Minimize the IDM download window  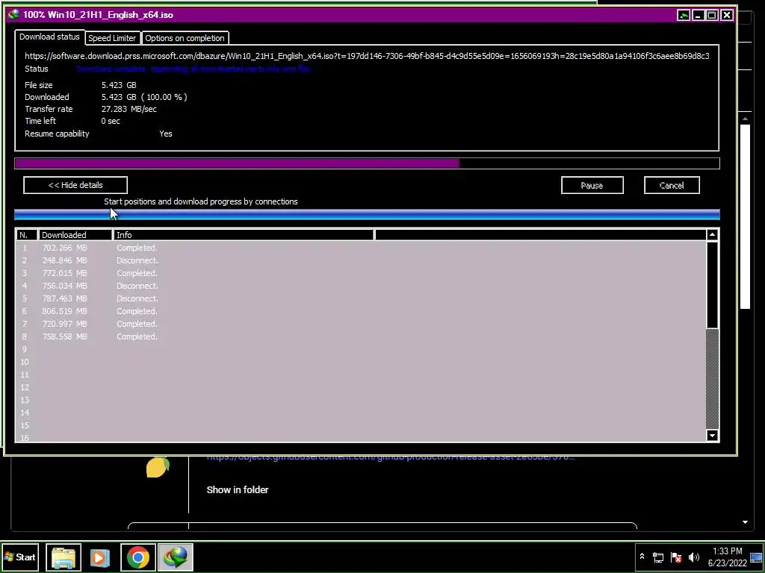click(x=699, y=15)
